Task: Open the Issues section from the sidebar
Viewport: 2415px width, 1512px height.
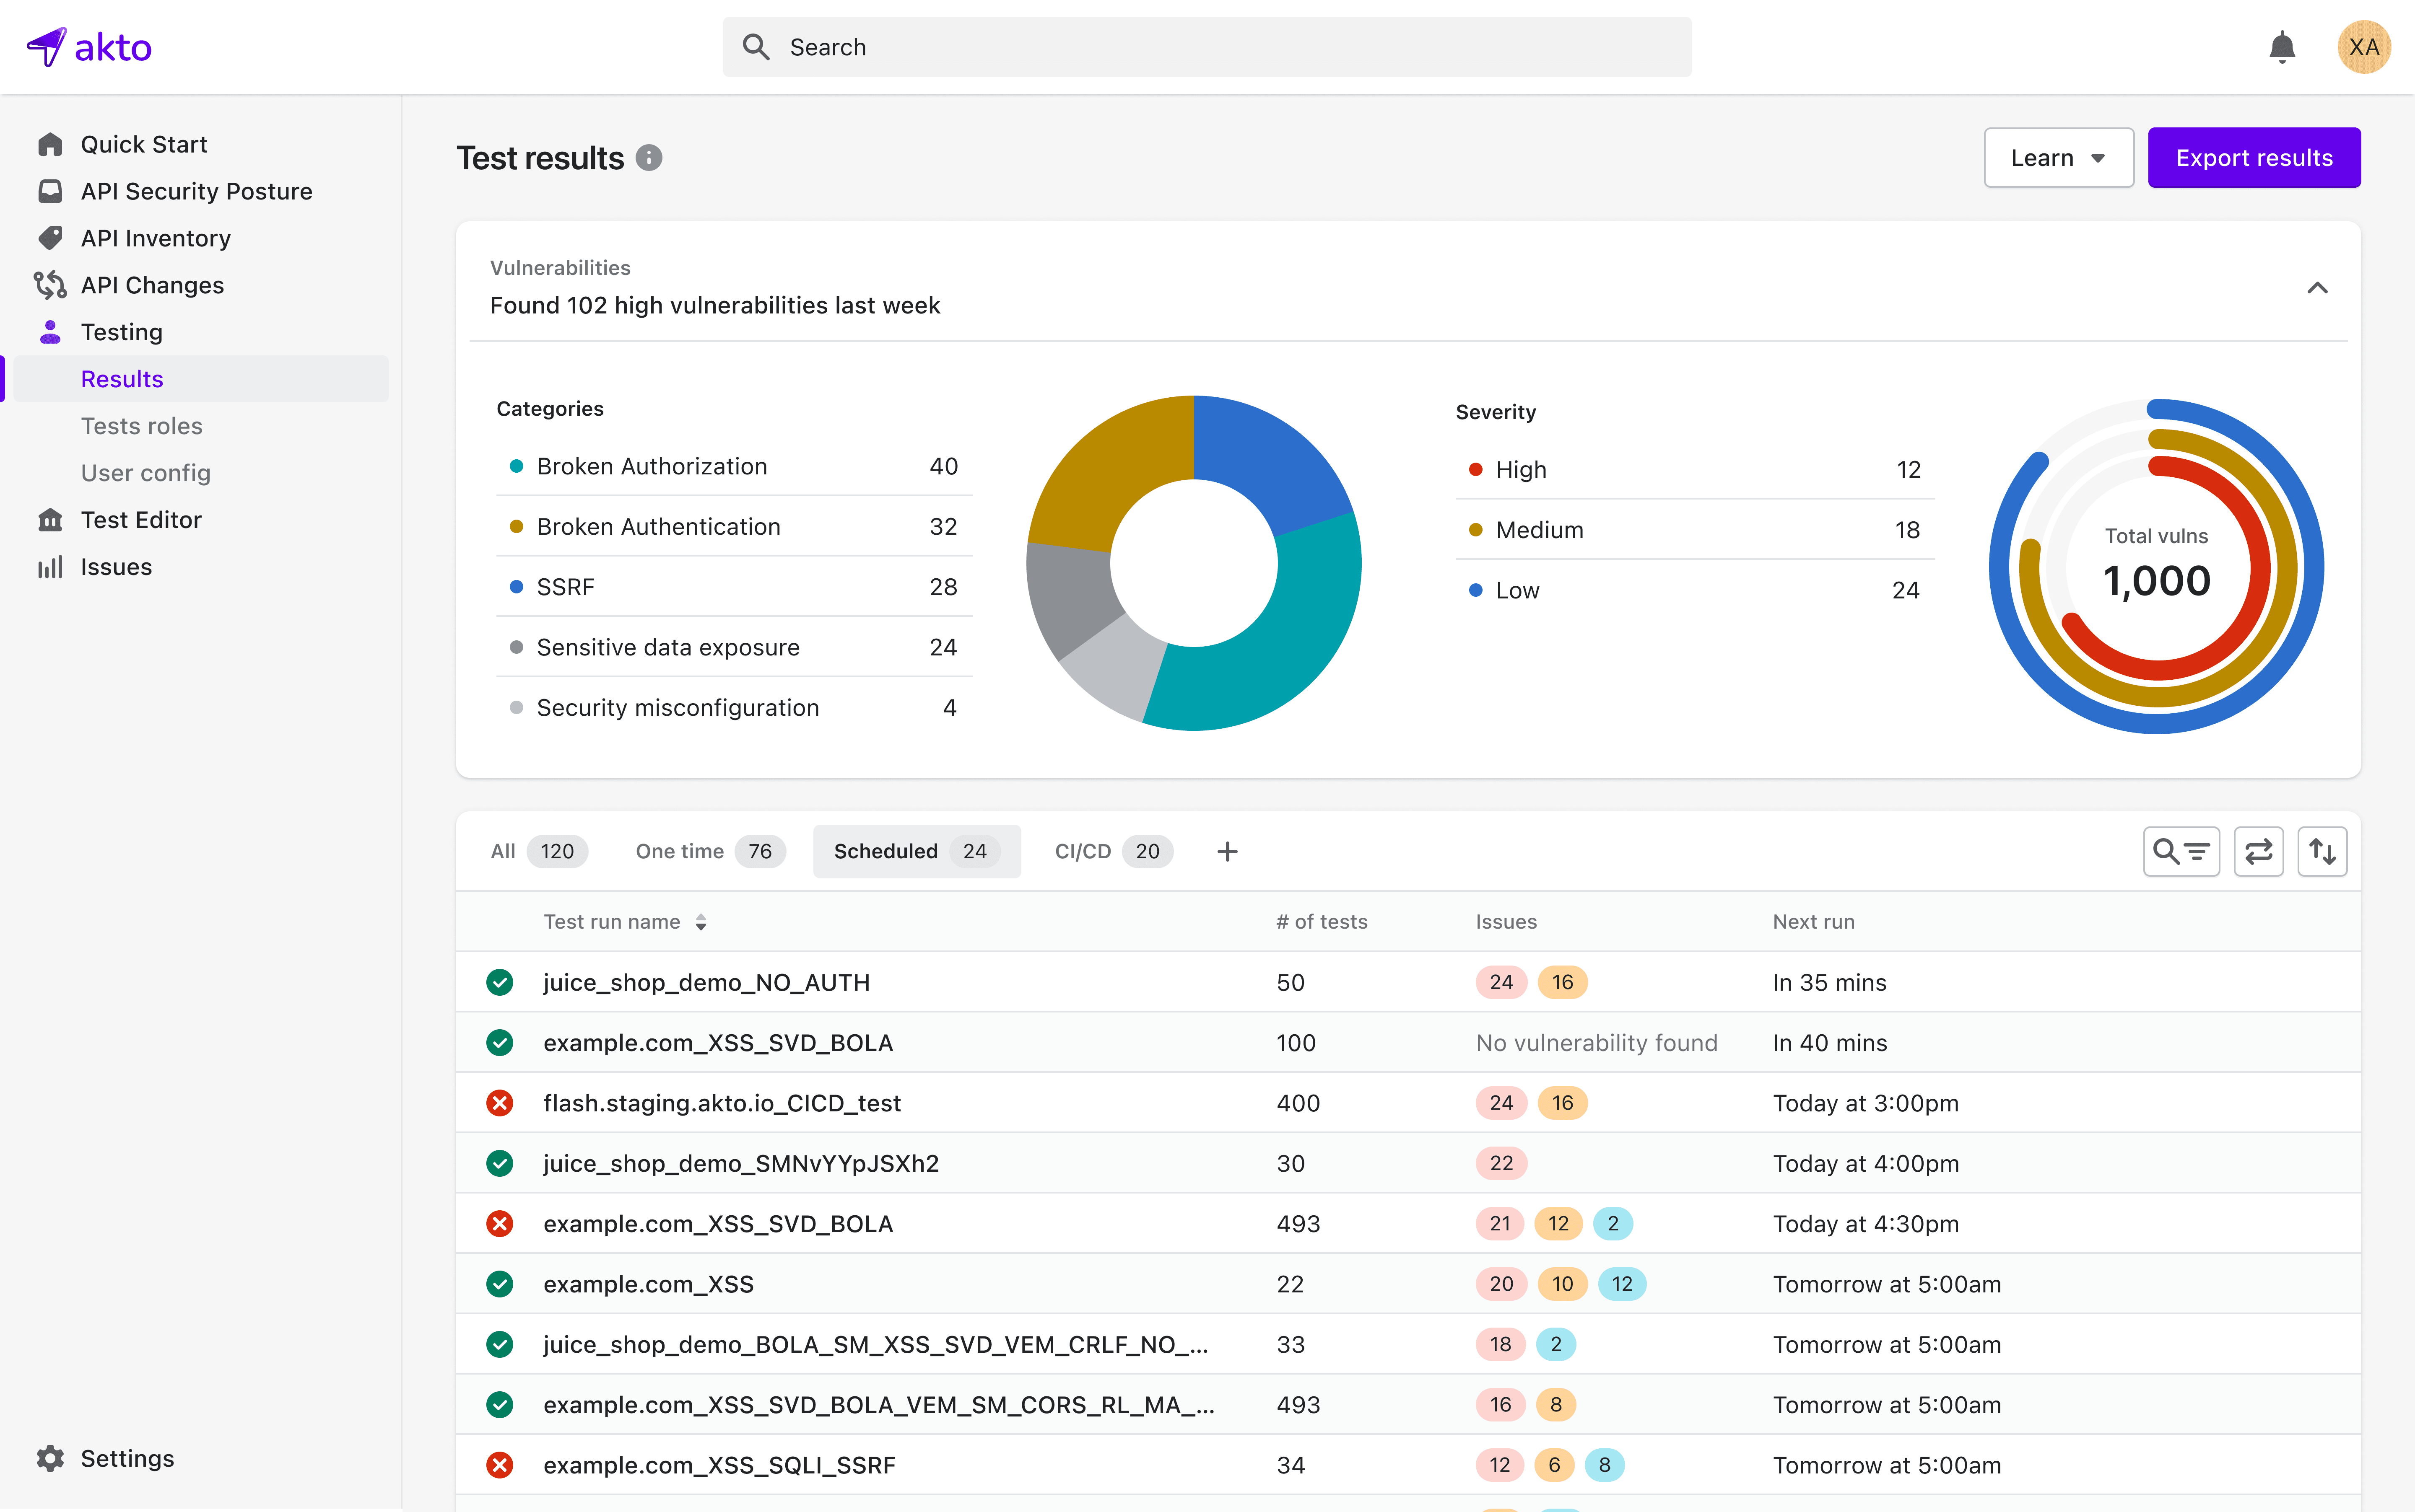Action: (x=117, y=566)
